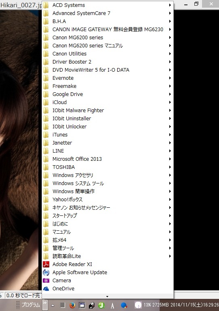Viewport: 219px width, 311px height.
Task: Open the Canon MG6200 series マニュアル folder
Action: coord(108,46)
